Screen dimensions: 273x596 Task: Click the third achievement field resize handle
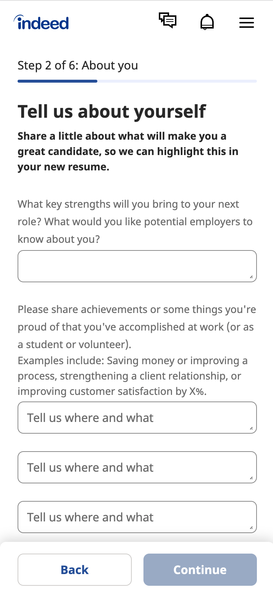point(251,528)
